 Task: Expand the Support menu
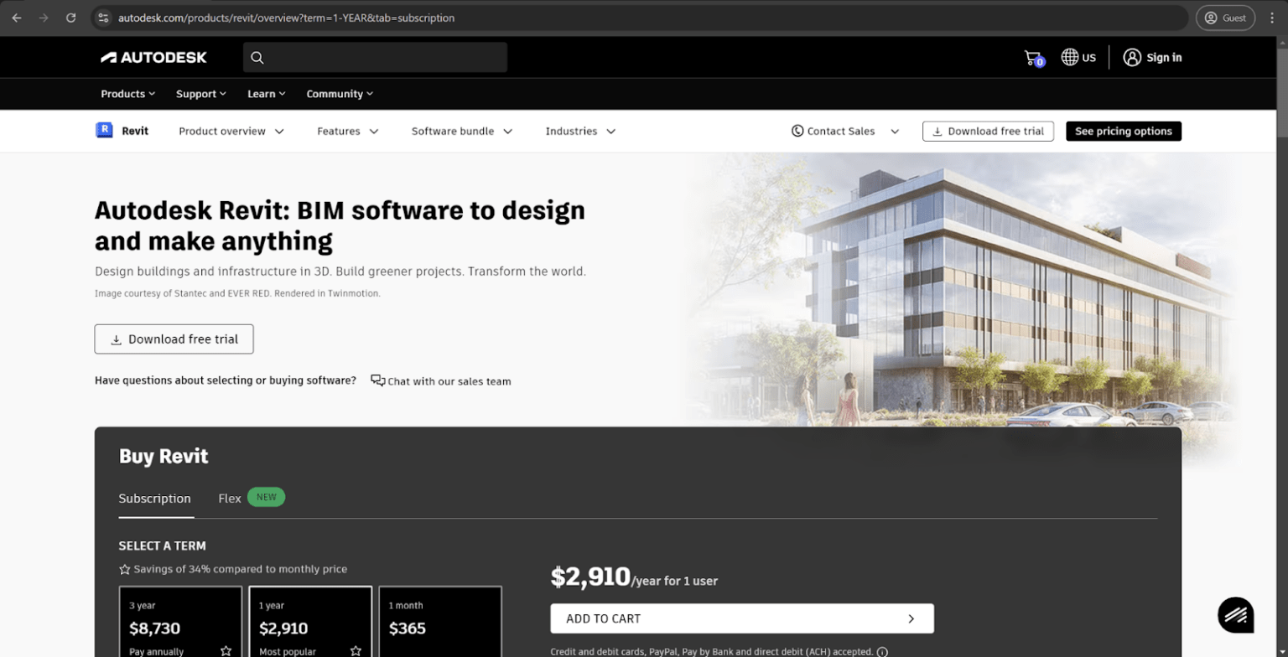pyautogui.click(x=201, y=94)
